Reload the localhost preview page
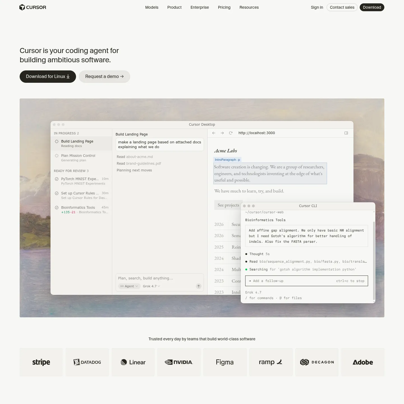404x404 pixels. [x=231, y=133]
